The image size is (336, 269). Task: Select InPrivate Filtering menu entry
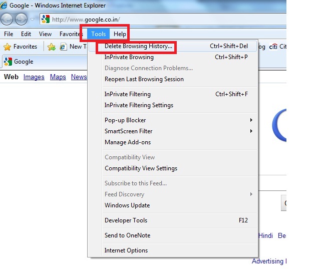click(x=172, y=94)
